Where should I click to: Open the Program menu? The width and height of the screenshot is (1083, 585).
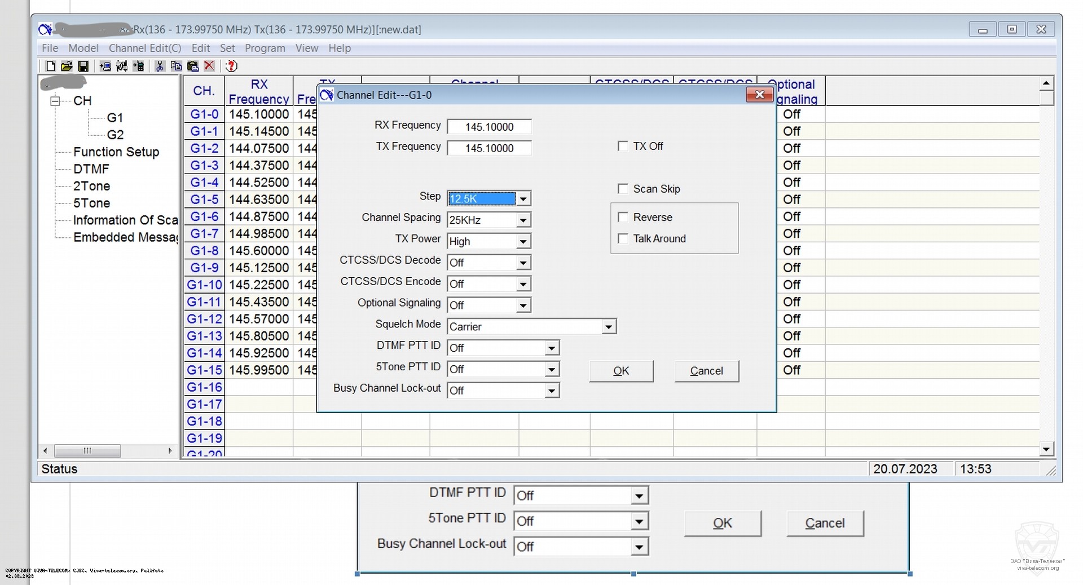265,48
